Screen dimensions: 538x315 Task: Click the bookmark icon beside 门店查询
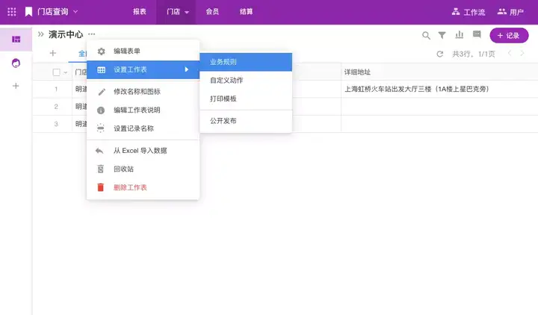29,12
